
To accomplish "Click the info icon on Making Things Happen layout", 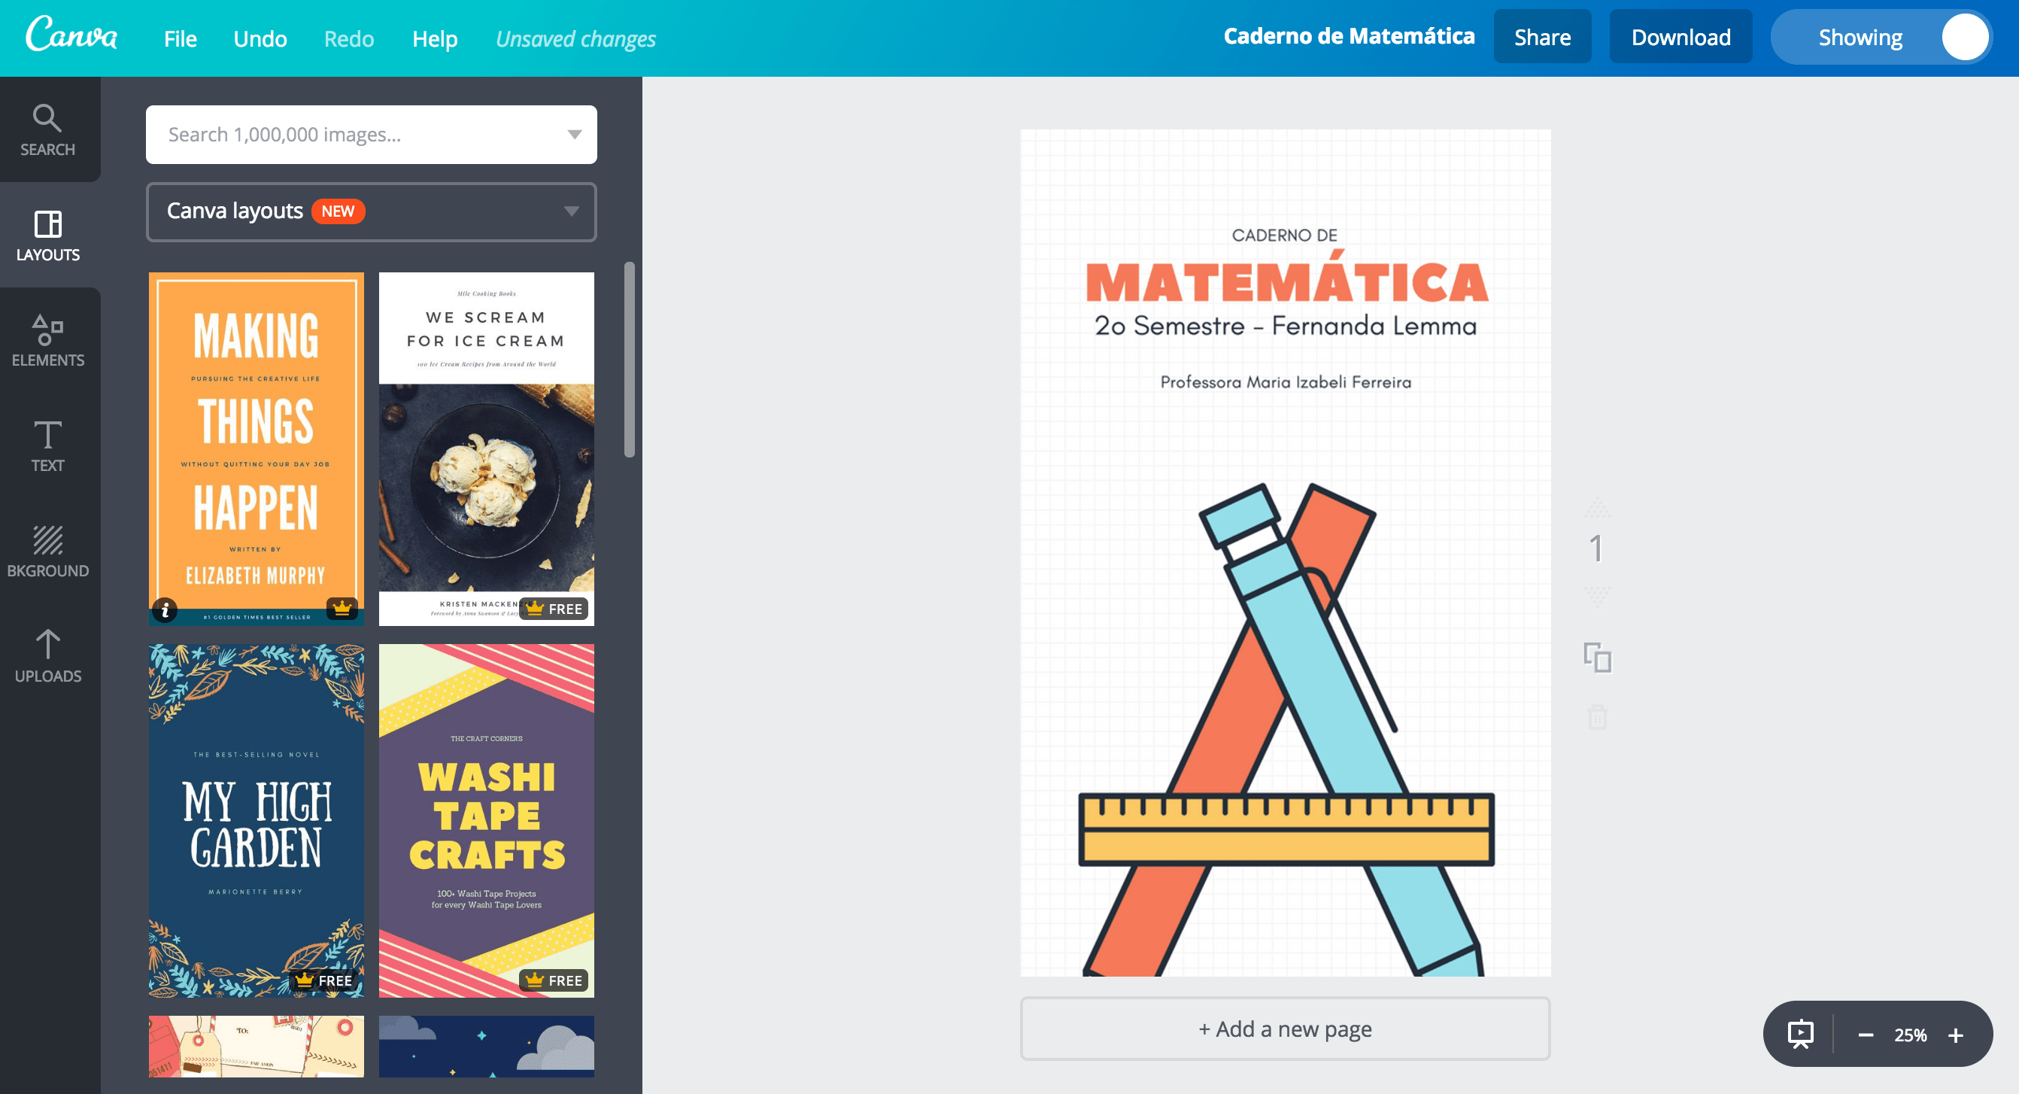I will tap(165, 609).
